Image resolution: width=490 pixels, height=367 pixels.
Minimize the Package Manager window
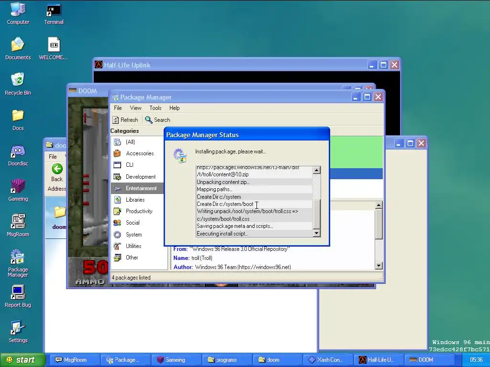click(x=356, y=97)
